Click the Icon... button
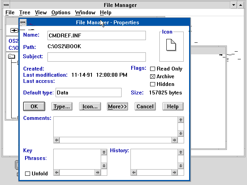 tap(90, 106)
